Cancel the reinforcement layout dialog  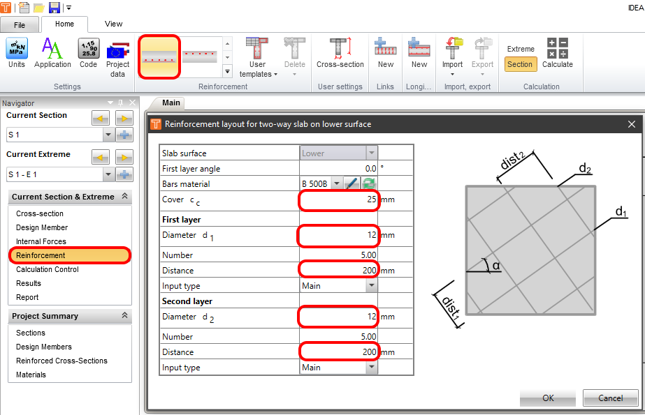[610, 398]
